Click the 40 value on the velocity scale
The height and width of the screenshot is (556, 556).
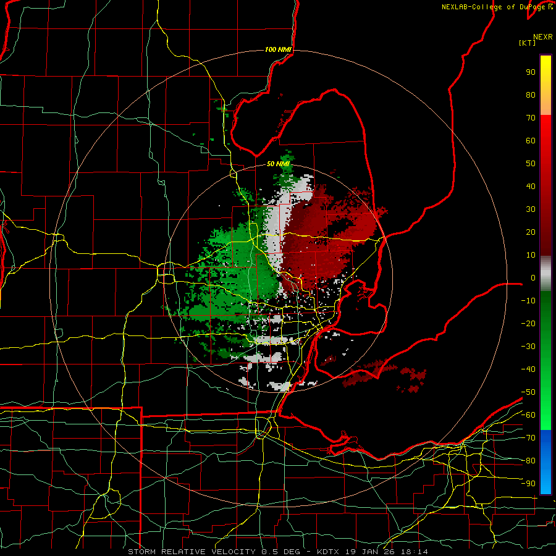(x=531, y=187)
